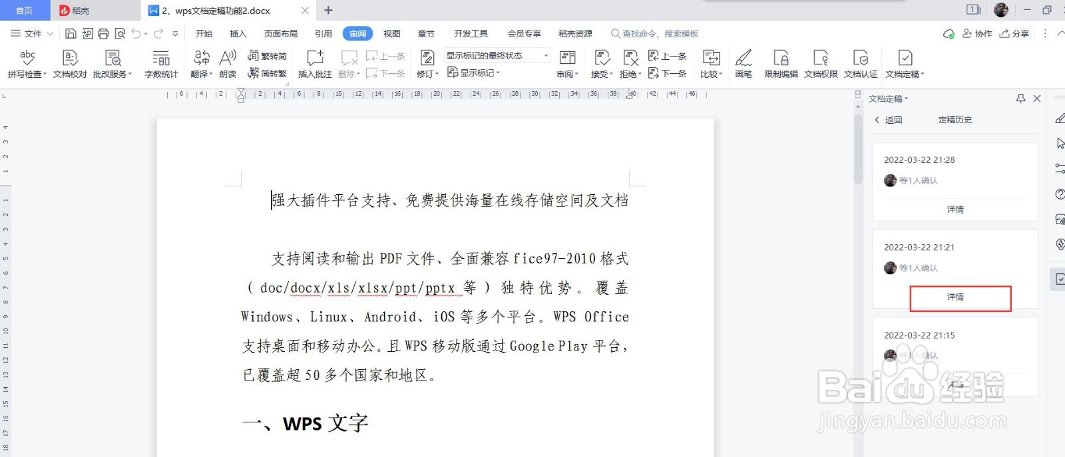The height and width of the screenshot is (457, 1065).
Task: Pin the 文档定稿 side panel
Action: (1020, 98)
